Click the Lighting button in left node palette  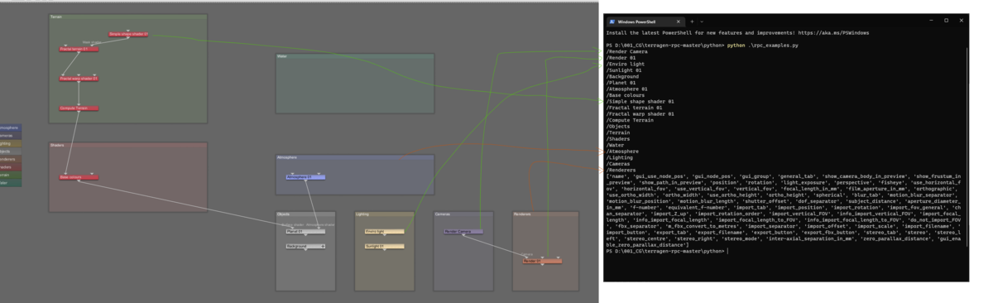pyautogui.click(x=11, y=143)
